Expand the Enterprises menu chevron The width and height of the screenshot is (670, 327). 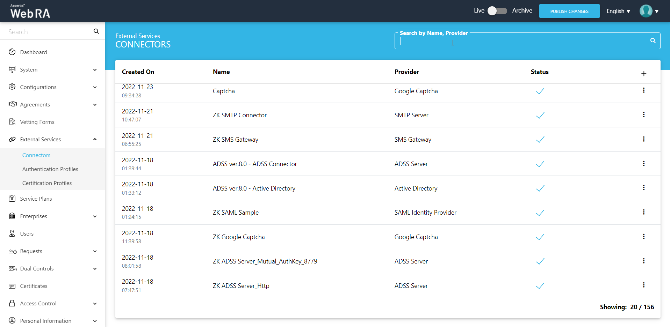click(x=95, y=216)
